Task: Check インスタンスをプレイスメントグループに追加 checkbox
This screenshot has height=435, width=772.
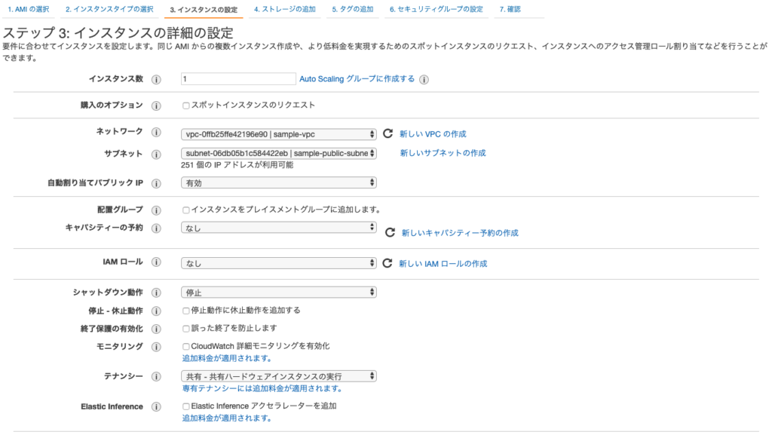Action: coord(186,210)
